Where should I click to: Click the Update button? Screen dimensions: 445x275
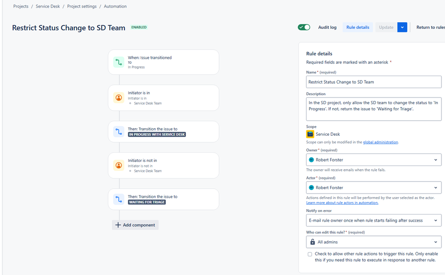386,27
